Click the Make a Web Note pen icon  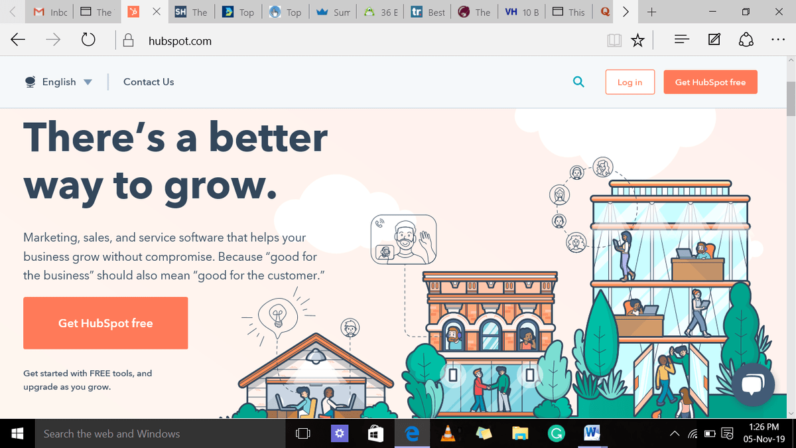click(x=714, y=40)
